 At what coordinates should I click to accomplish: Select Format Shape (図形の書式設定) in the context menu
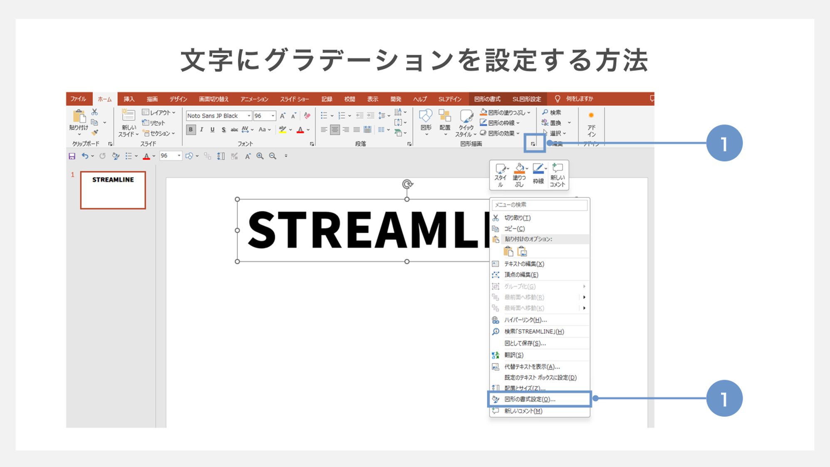[x=540, y=399]
